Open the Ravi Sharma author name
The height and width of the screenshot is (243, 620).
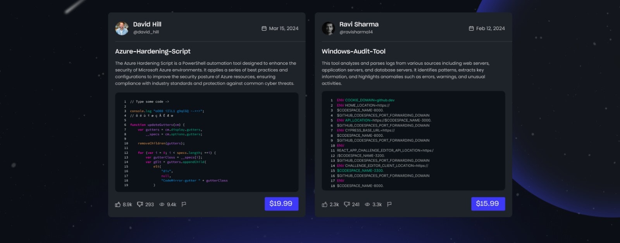(359, 24)
